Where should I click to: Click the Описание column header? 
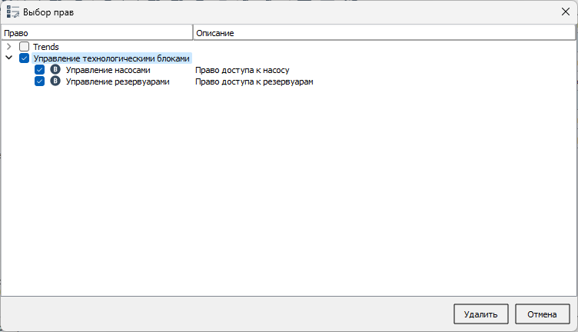pos(383,34)
